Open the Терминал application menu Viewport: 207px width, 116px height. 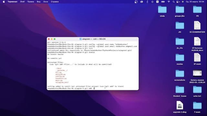[x=12, y=2]
